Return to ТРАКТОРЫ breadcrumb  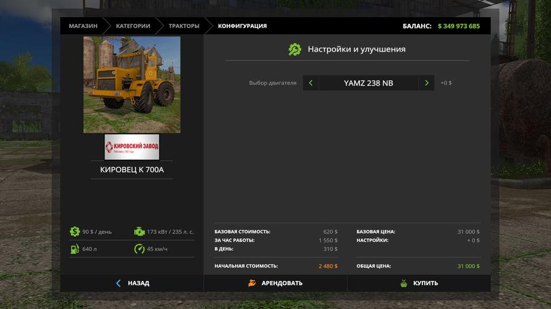coord(184,26)
